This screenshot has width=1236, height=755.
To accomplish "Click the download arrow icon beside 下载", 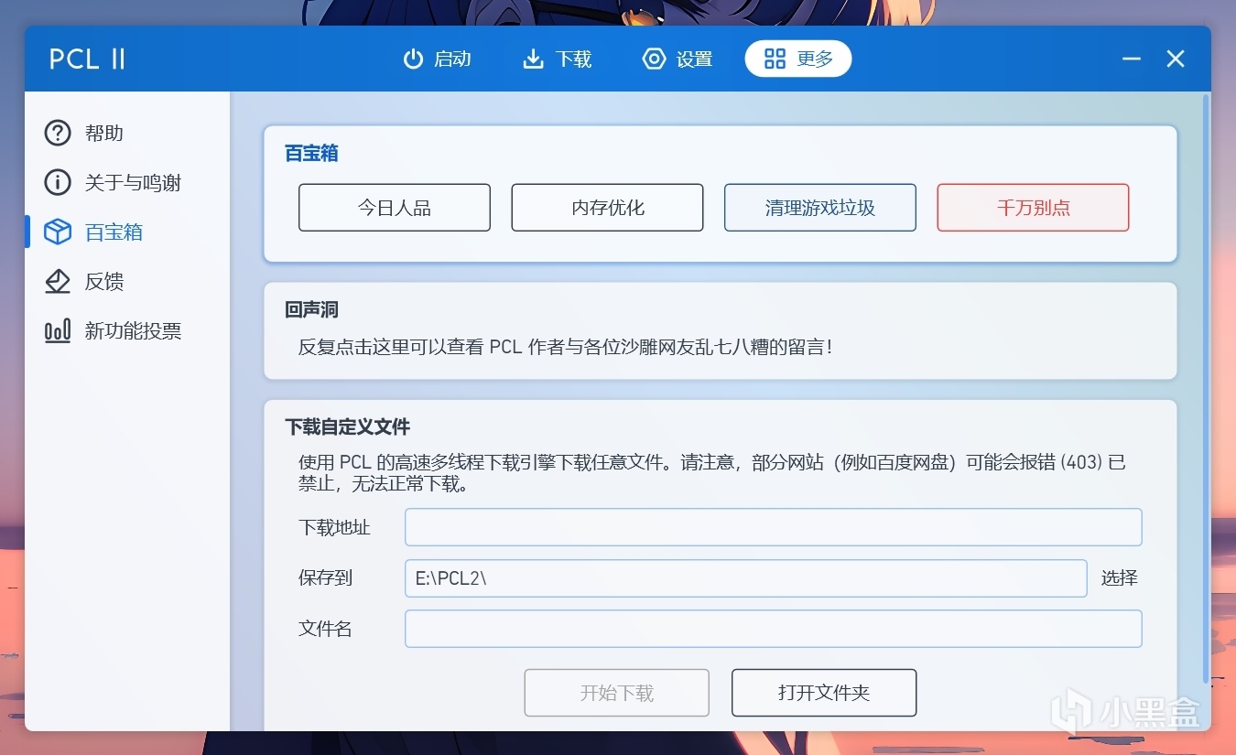I will point(533,59).
